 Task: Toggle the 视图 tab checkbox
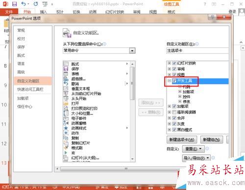click(174, 75)
